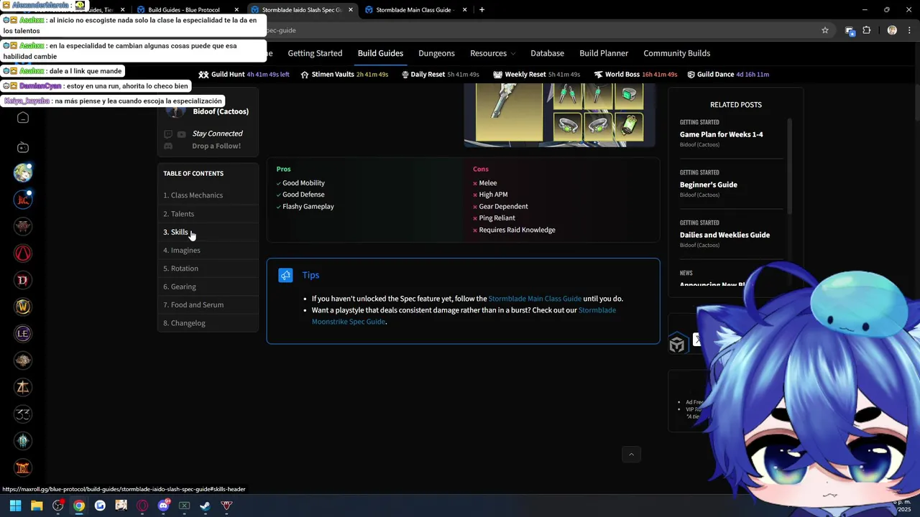Click the Weekly Reset castle icon
920x517 pixels.
[x=497, y=75]
